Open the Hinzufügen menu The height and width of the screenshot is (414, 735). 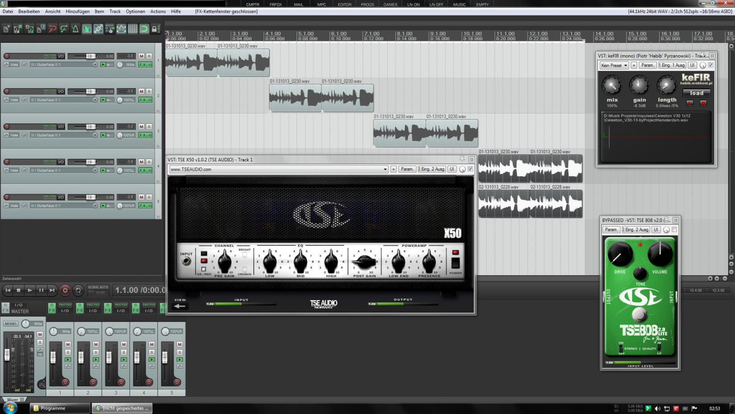[78, 11]
